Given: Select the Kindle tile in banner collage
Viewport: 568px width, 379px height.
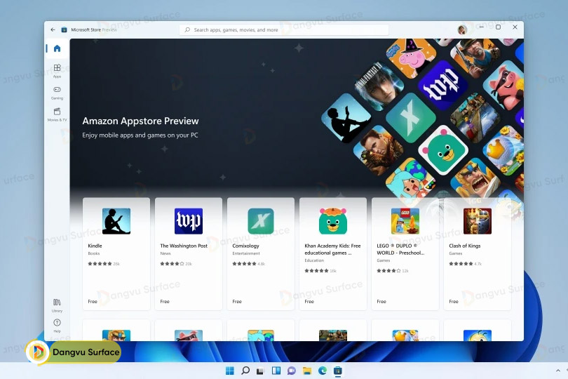Looking at the screenshot, I should tap(346, 118).
